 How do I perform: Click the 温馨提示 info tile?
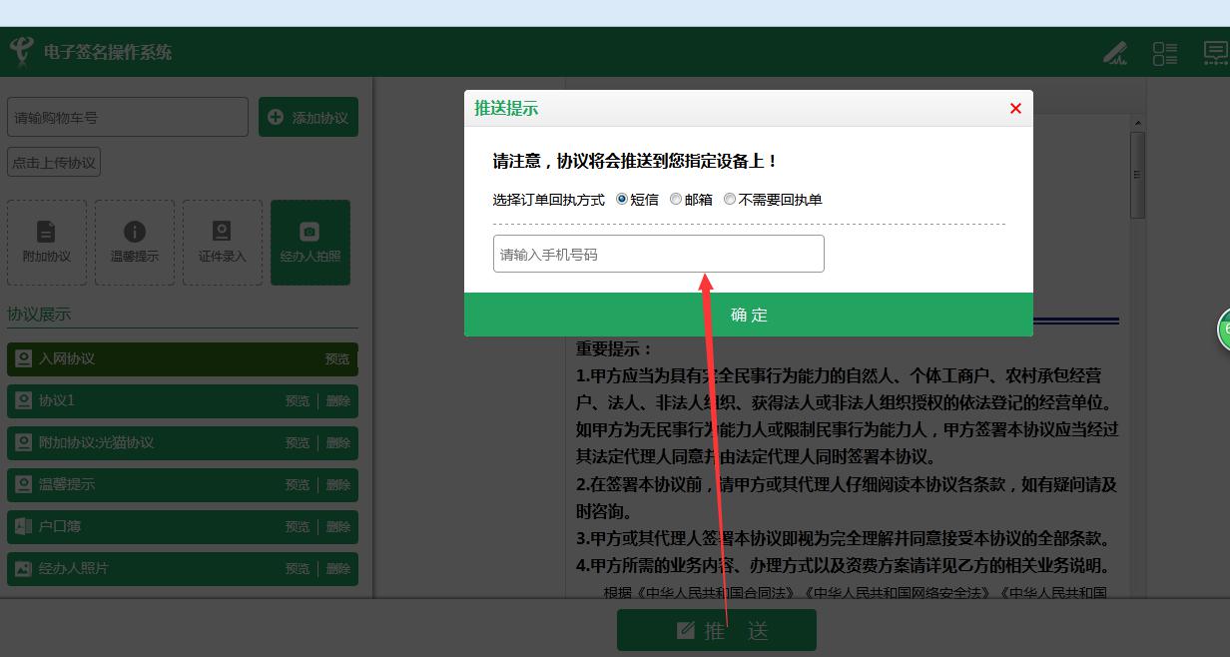[x=134, y=242]
